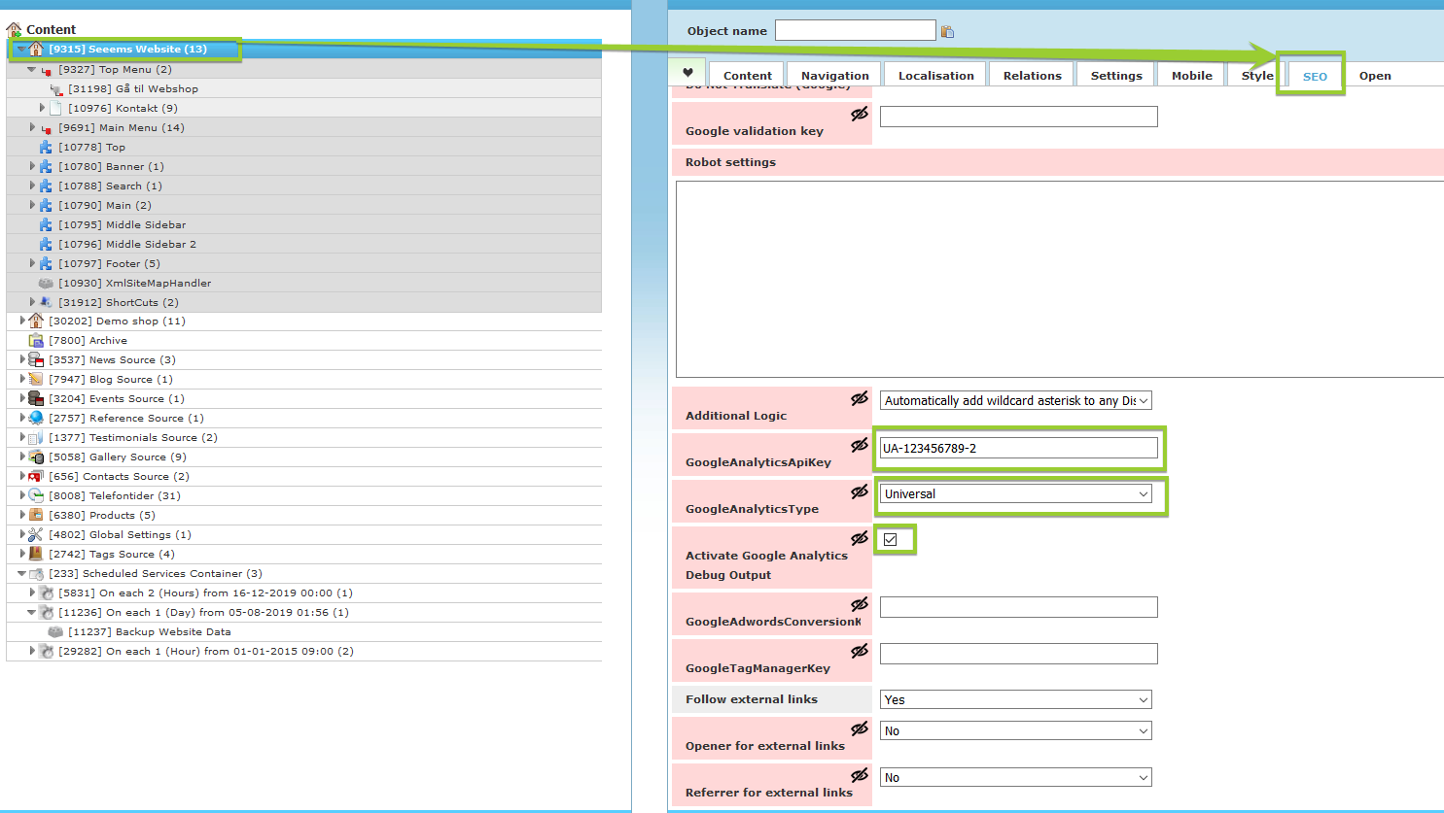The height and width of the screenshot is (813, 1444).
Task: Open the Opener for external links dropdown
Action: point(1016,730)
